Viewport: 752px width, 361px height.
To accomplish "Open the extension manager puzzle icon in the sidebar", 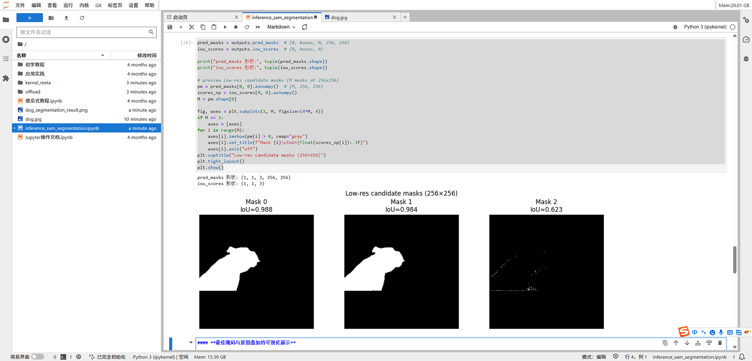I will [x=6, y=78].
